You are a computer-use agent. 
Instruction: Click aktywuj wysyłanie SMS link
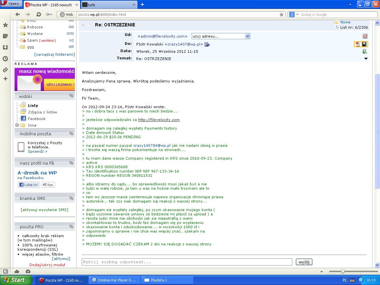[45, 210]
